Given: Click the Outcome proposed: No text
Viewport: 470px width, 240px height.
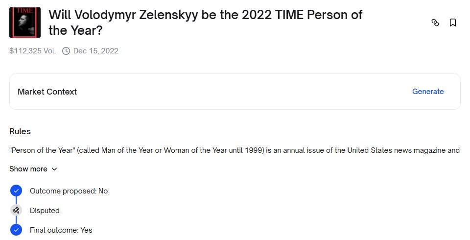Looking at the screenshot, I should (69, 191).
